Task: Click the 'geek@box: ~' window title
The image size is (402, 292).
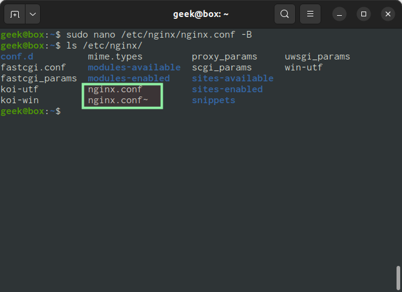Action: click(x=201, y=14)
